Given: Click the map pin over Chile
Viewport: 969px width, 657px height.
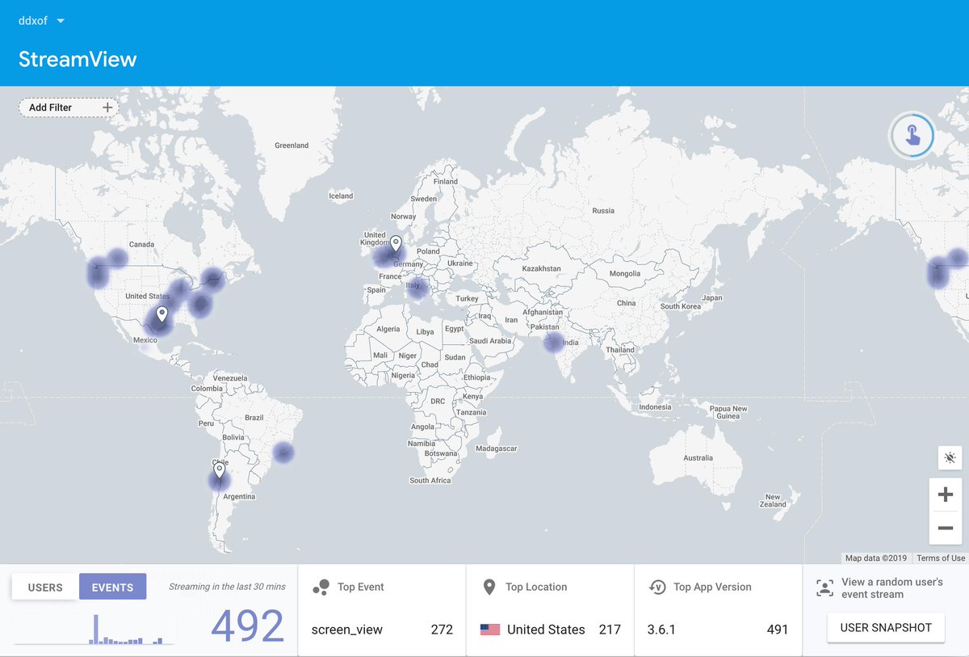Looking at the screenshot, I should (x=219, y=470).
